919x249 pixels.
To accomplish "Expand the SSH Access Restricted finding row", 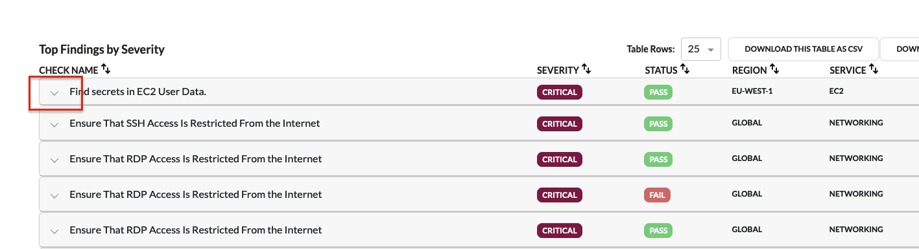I will [x=54, y=124].
